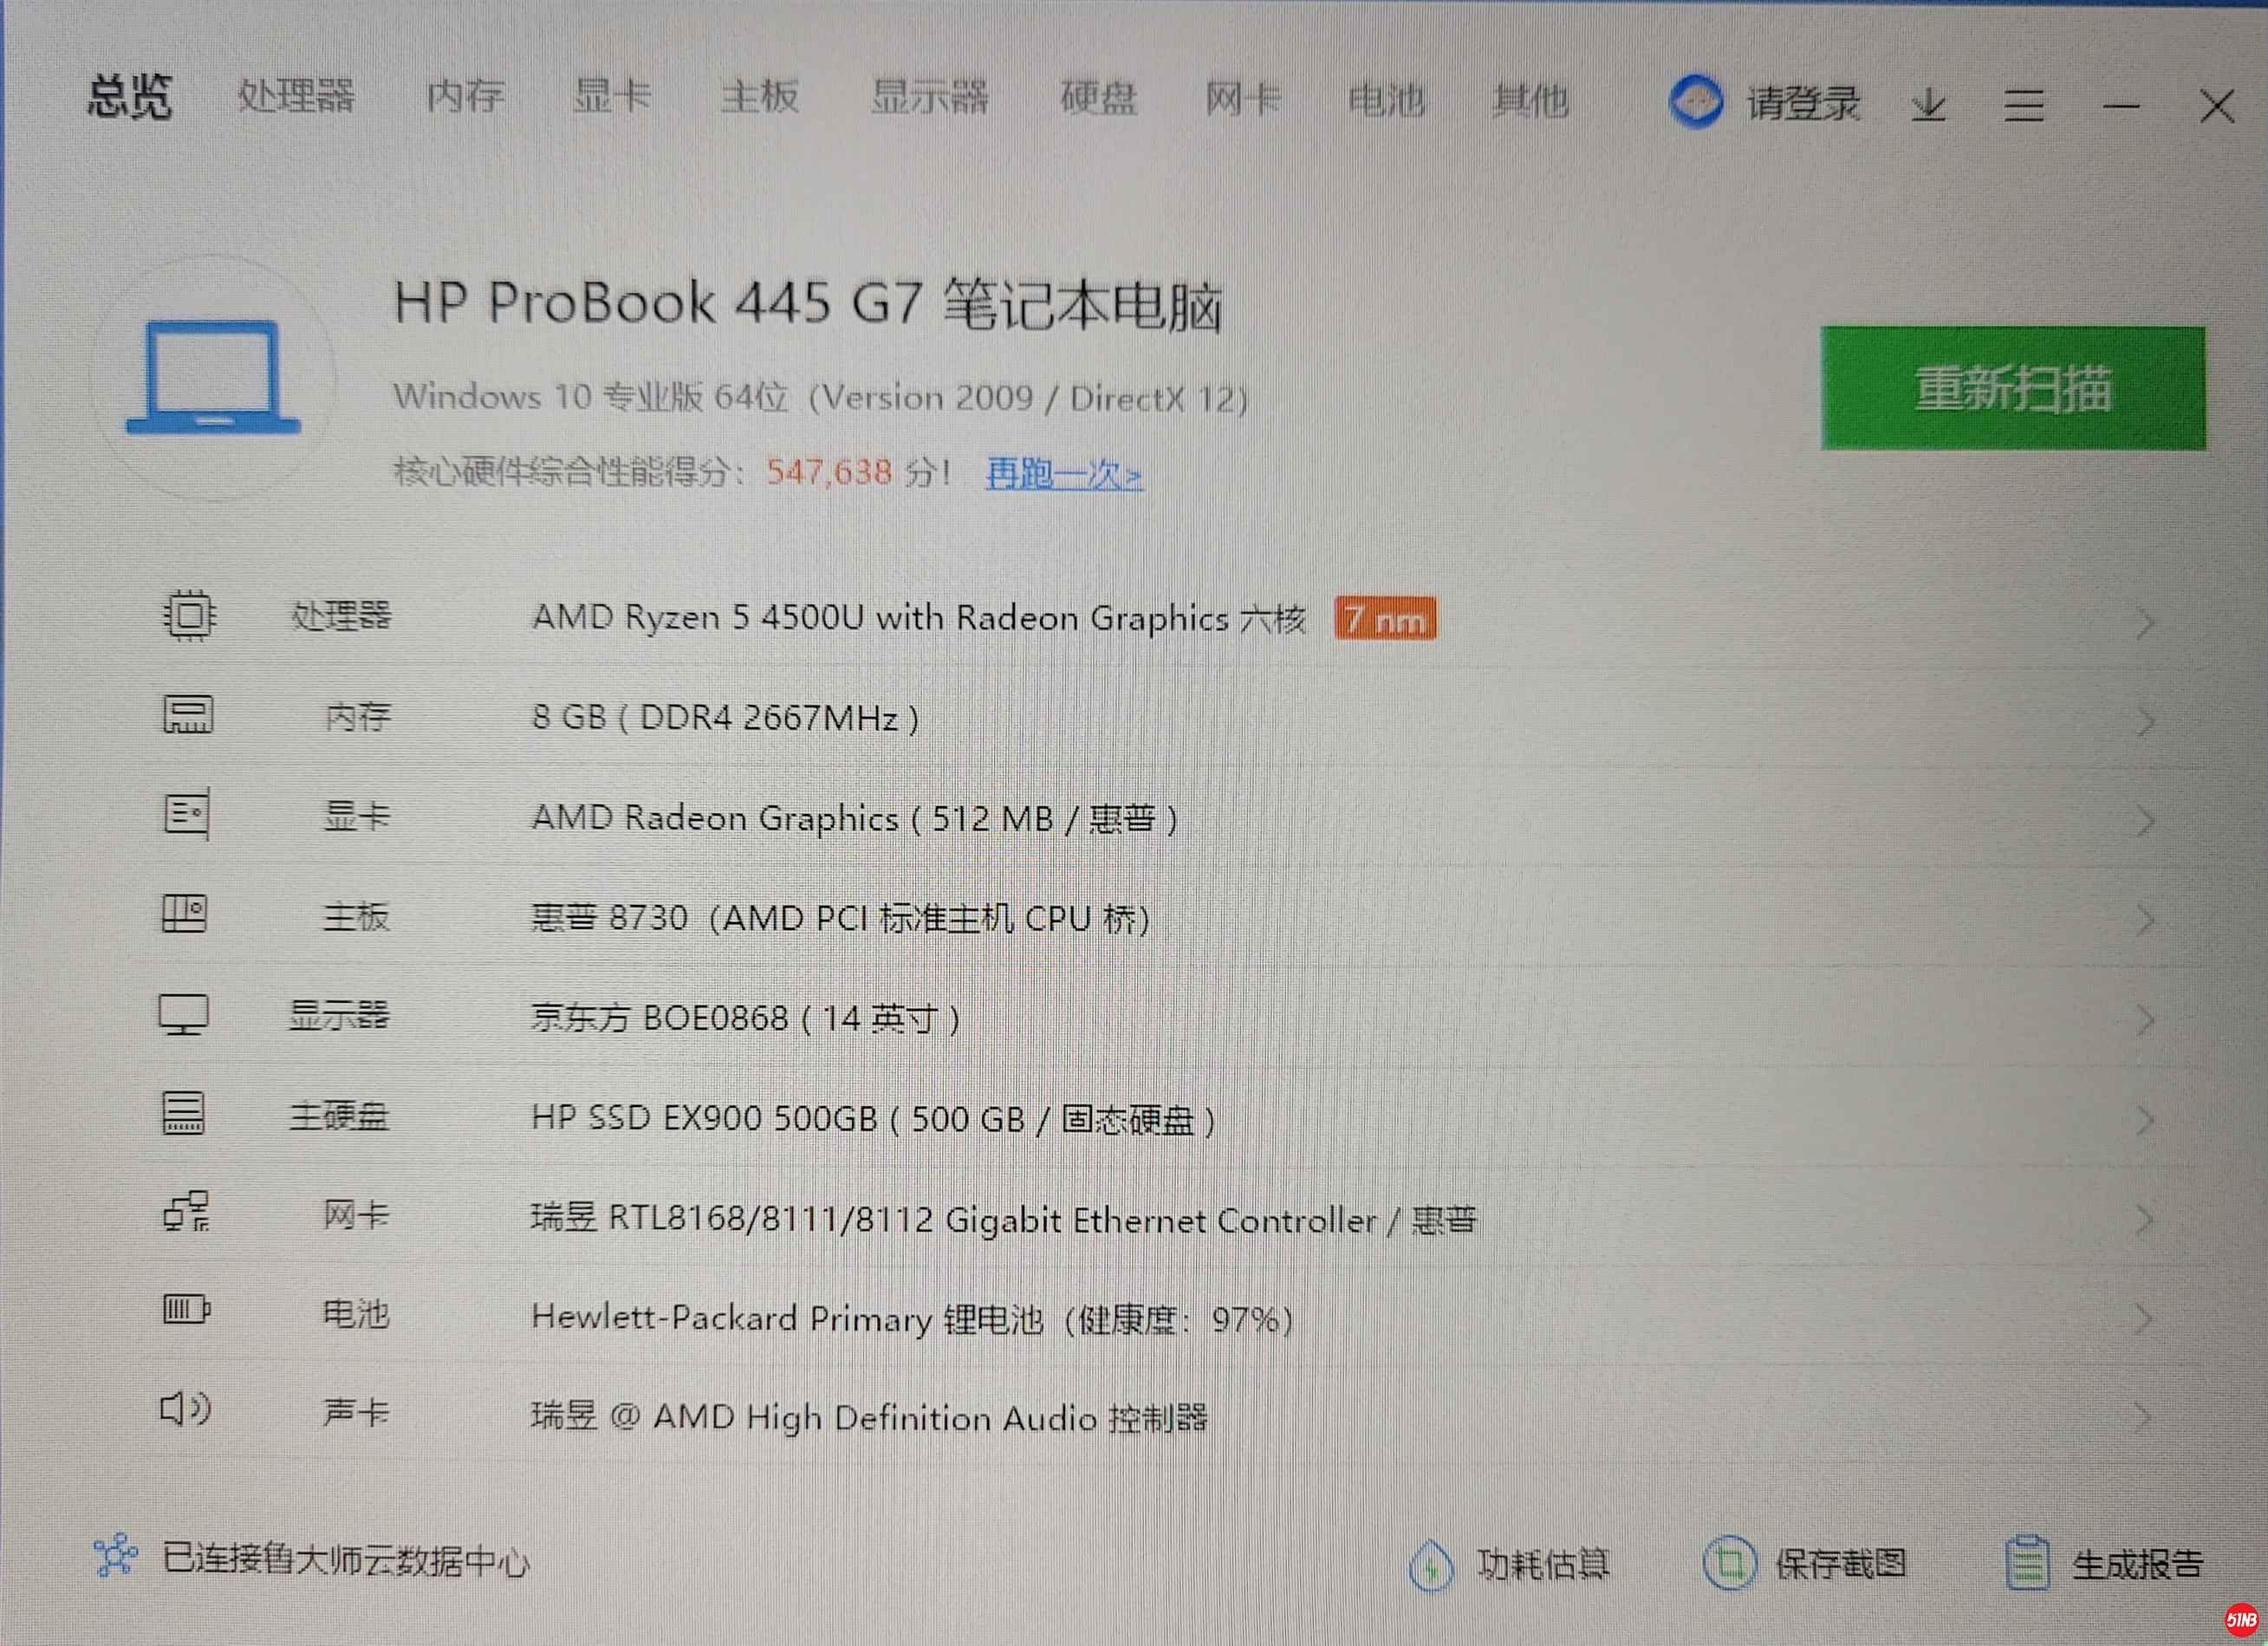Switch to the 显卡 tab
2268x1646 pixels.
pos(612,97)
